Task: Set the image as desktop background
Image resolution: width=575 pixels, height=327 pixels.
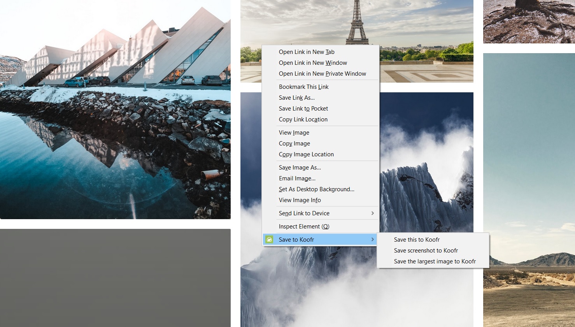Action: (x=316, y=189)
